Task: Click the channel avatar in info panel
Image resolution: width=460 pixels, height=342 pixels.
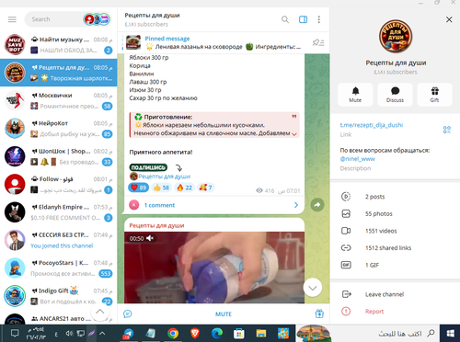Action: (396, 36)
